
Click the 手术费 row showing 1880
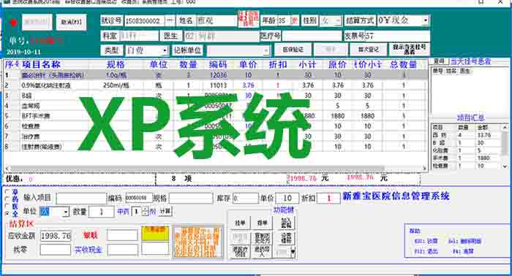point(467,158)
